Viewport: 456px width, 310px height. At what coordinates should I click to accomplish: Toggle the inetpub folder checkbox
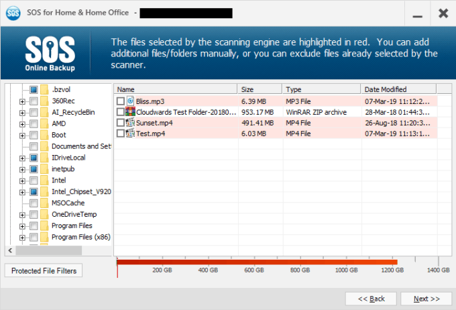point(34,169)
